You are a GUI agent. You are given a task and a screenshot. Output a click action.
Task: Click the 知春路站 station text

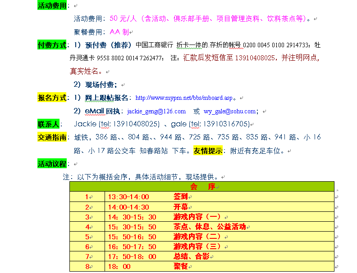(153, 151)
